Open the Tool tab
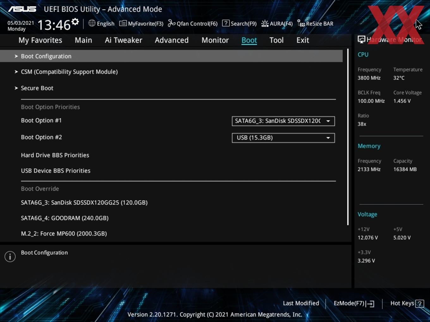Image resolution: width=430 pixels, height=322 pixels. [x=276, y=40]
